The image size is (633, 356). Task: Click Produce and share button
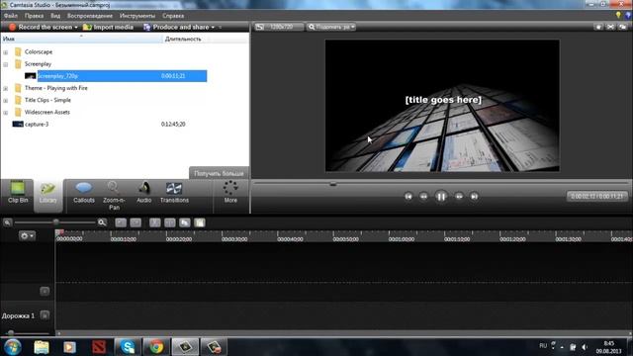click(176, 27)
